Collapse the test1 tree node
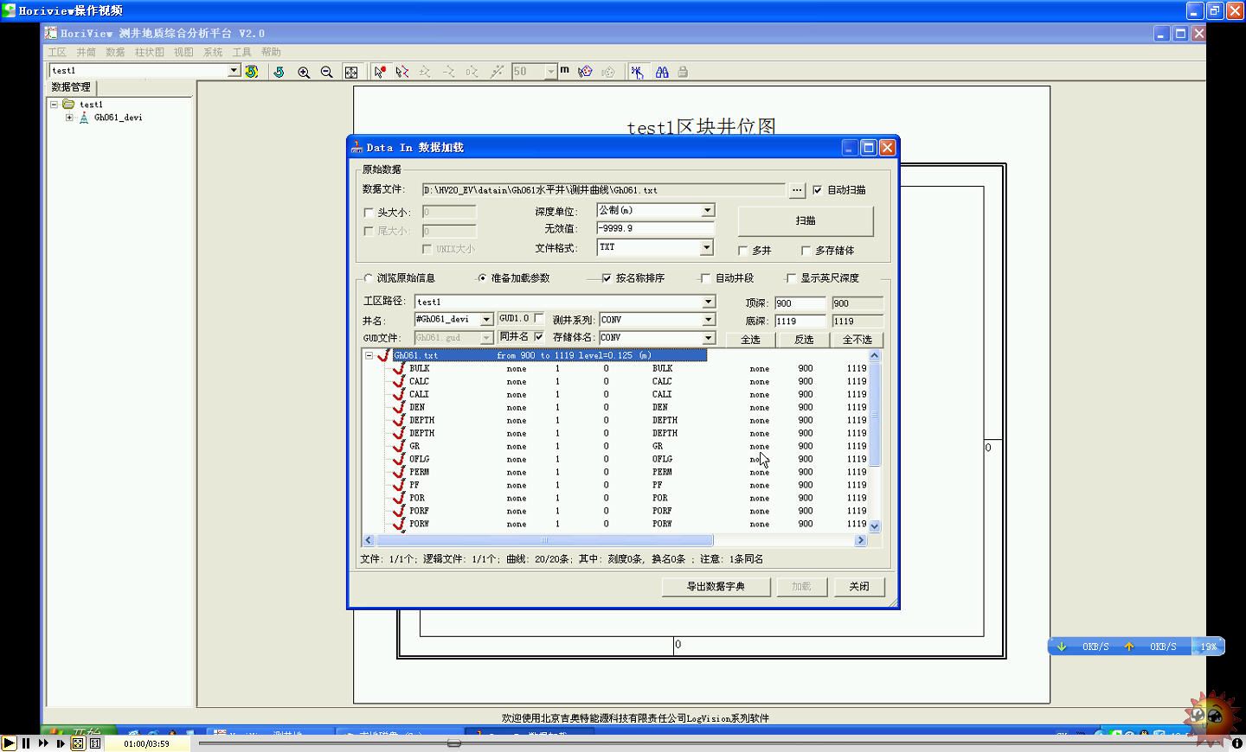Image resolution: width=1246 pixels, height=752 pixels. pos(54,105)
